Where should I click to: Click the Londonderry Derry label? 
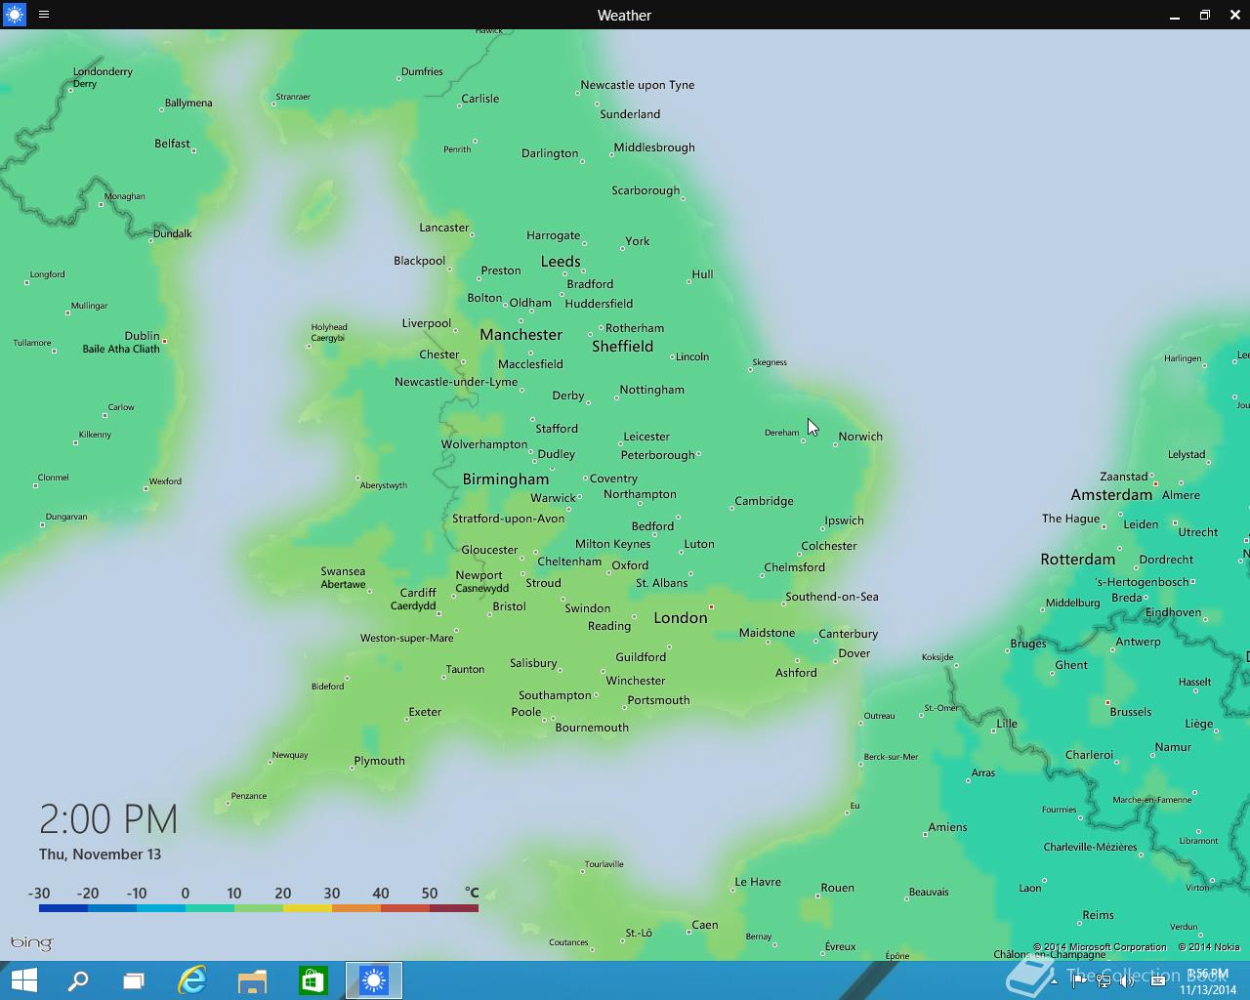103,77
